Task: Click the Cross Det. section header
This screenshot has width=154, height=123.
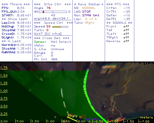Action: coord(52,38)
